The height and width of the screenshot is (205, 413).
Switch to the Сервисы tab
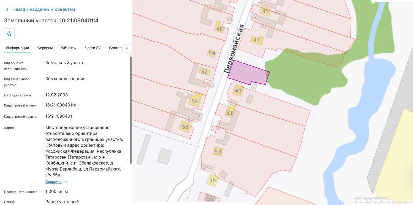tap(45, 48)
